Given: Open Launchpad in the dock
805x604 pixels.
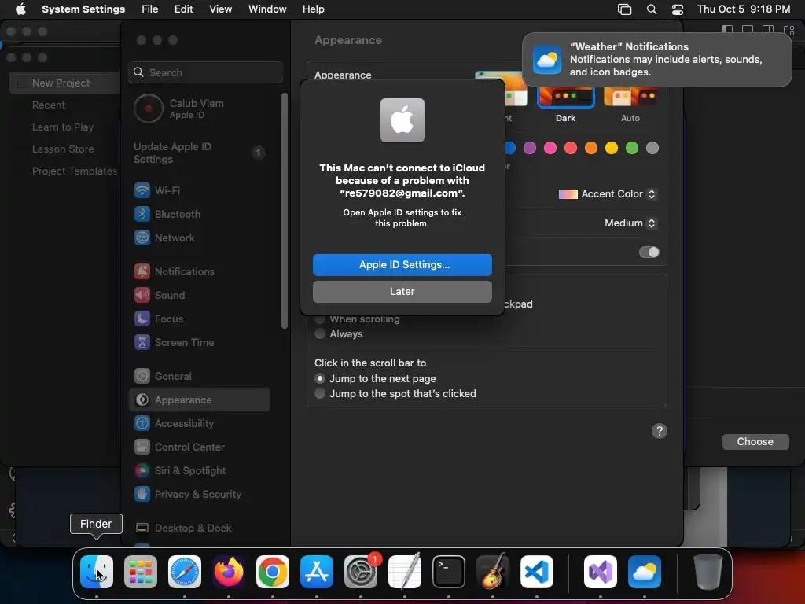Looking at the screenshot, I should tap(141, 571).
